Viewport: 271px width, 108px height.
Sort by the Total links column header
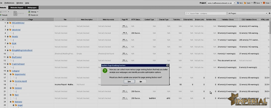coord(176,19)
